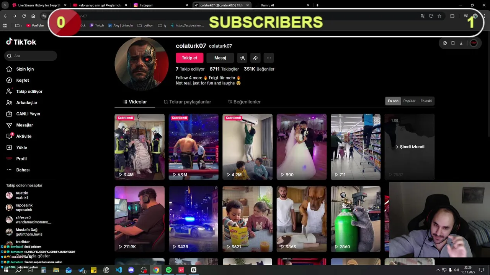Viewport: 490px width, 275px height.
Task: Expand python bookmarks folder
Action: [x=145, y=26]
